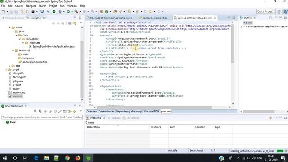288x162 pixels.
Task: Open dropdown arrow next to Run icon
Action: 72,12
